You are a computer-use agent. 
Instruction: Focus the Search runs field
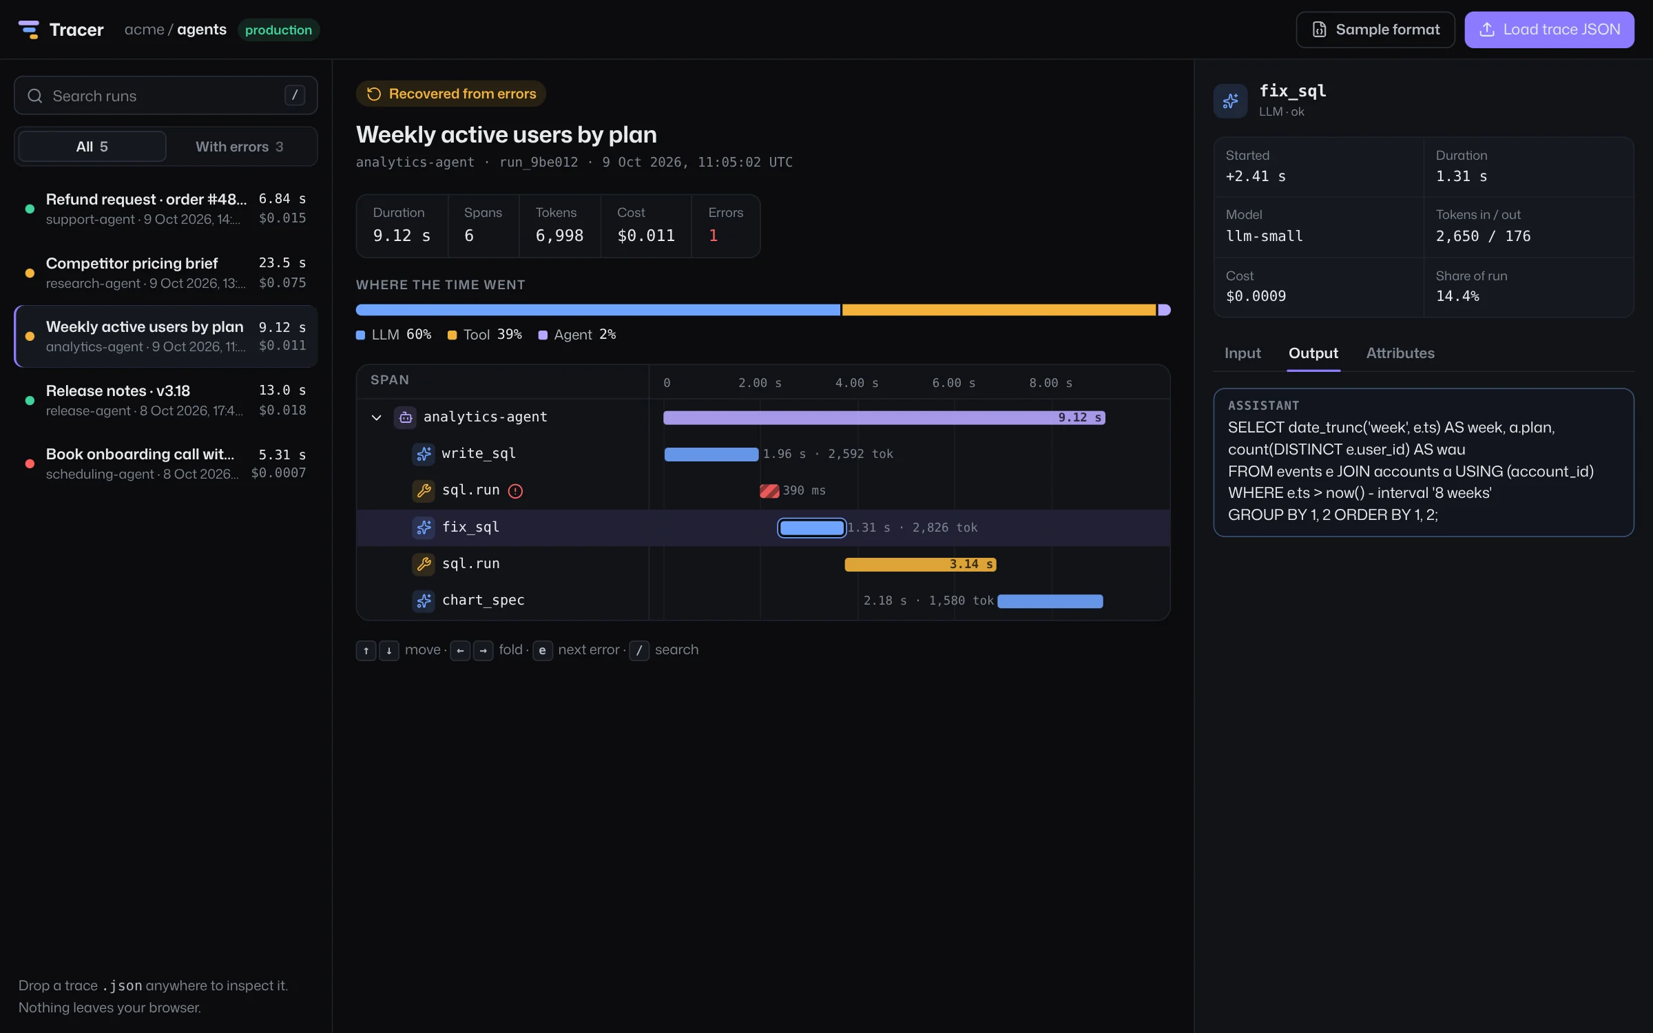(x=166, y=96)
